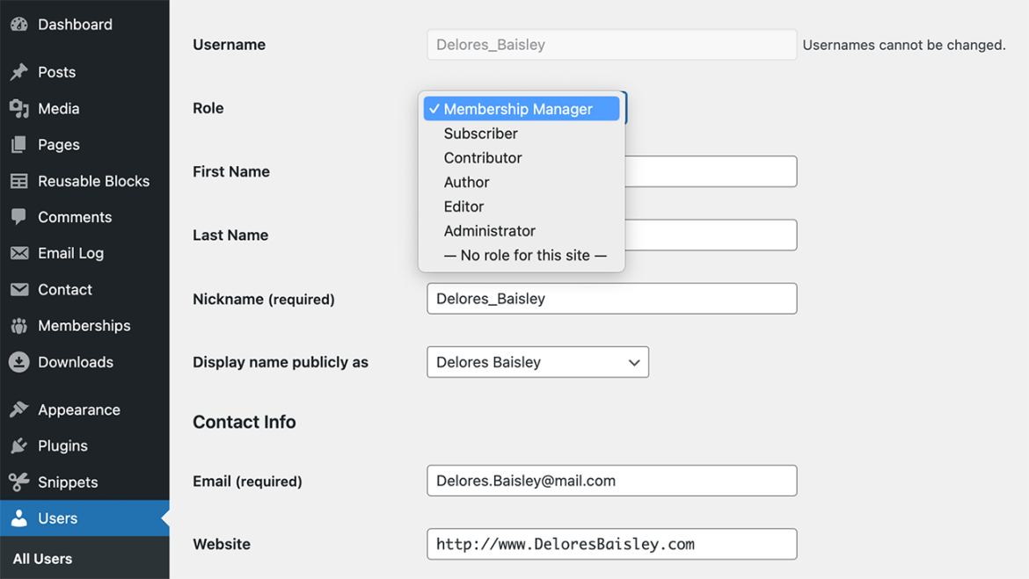Click the Comments speech bubble icon
Screen dimensions: 1029x579
[x=19, y=217]
